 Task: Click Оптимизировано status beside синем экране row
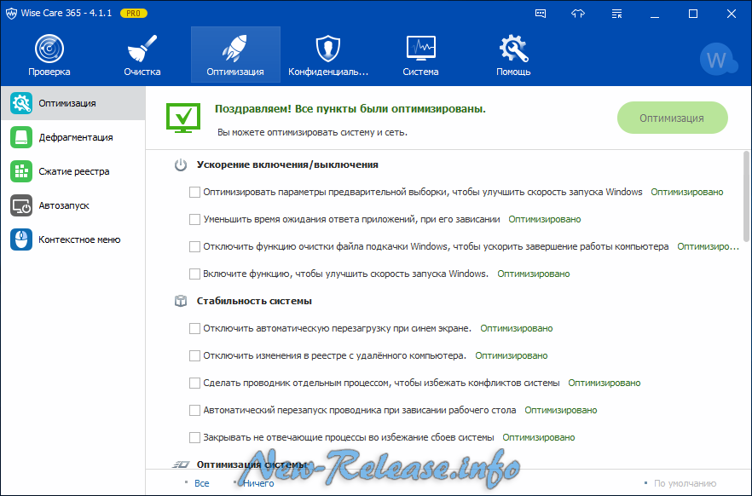coord(517,329)
